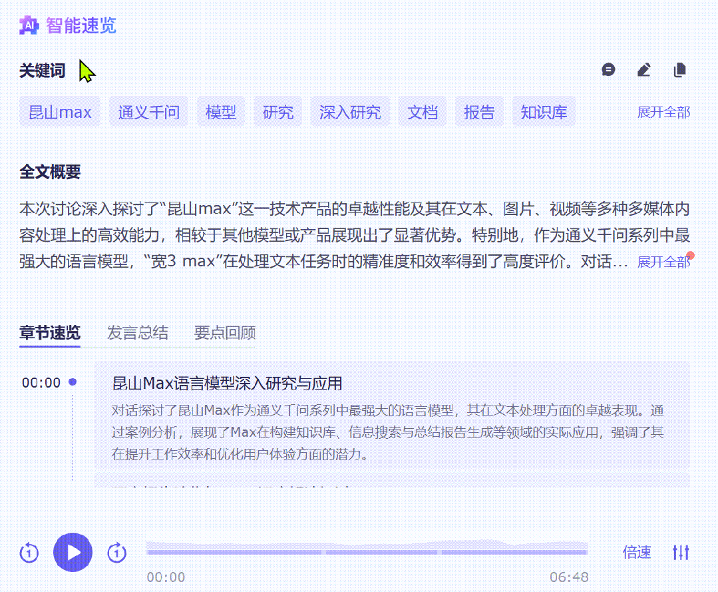
Task: Select the 报告 keyword tag
Action: point(479,111)
